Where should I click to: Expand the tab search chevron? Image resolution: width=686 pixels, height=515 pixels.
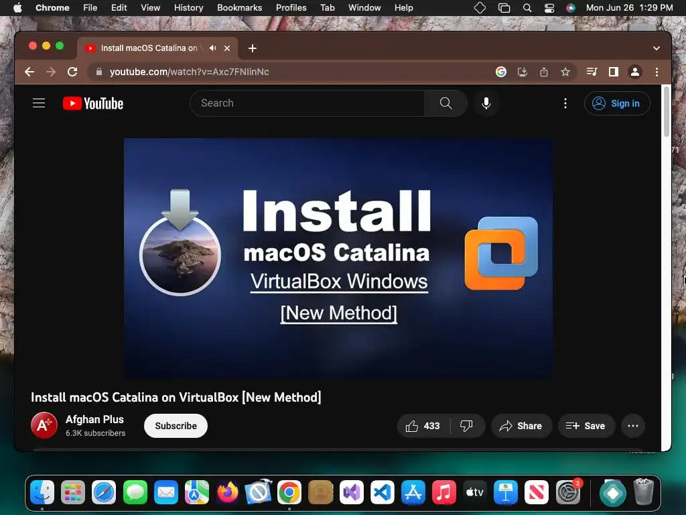coord(657,48)
